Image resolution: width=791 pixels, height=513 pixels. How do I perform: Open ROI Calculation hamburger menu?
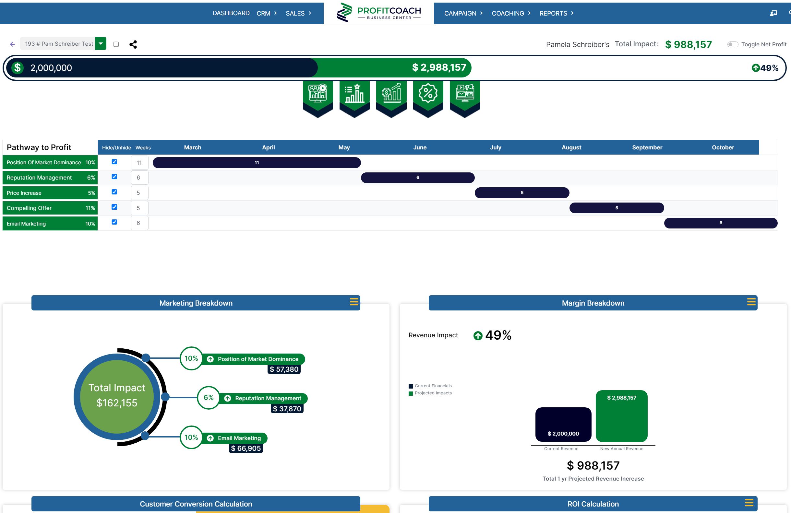pos(749,503)
